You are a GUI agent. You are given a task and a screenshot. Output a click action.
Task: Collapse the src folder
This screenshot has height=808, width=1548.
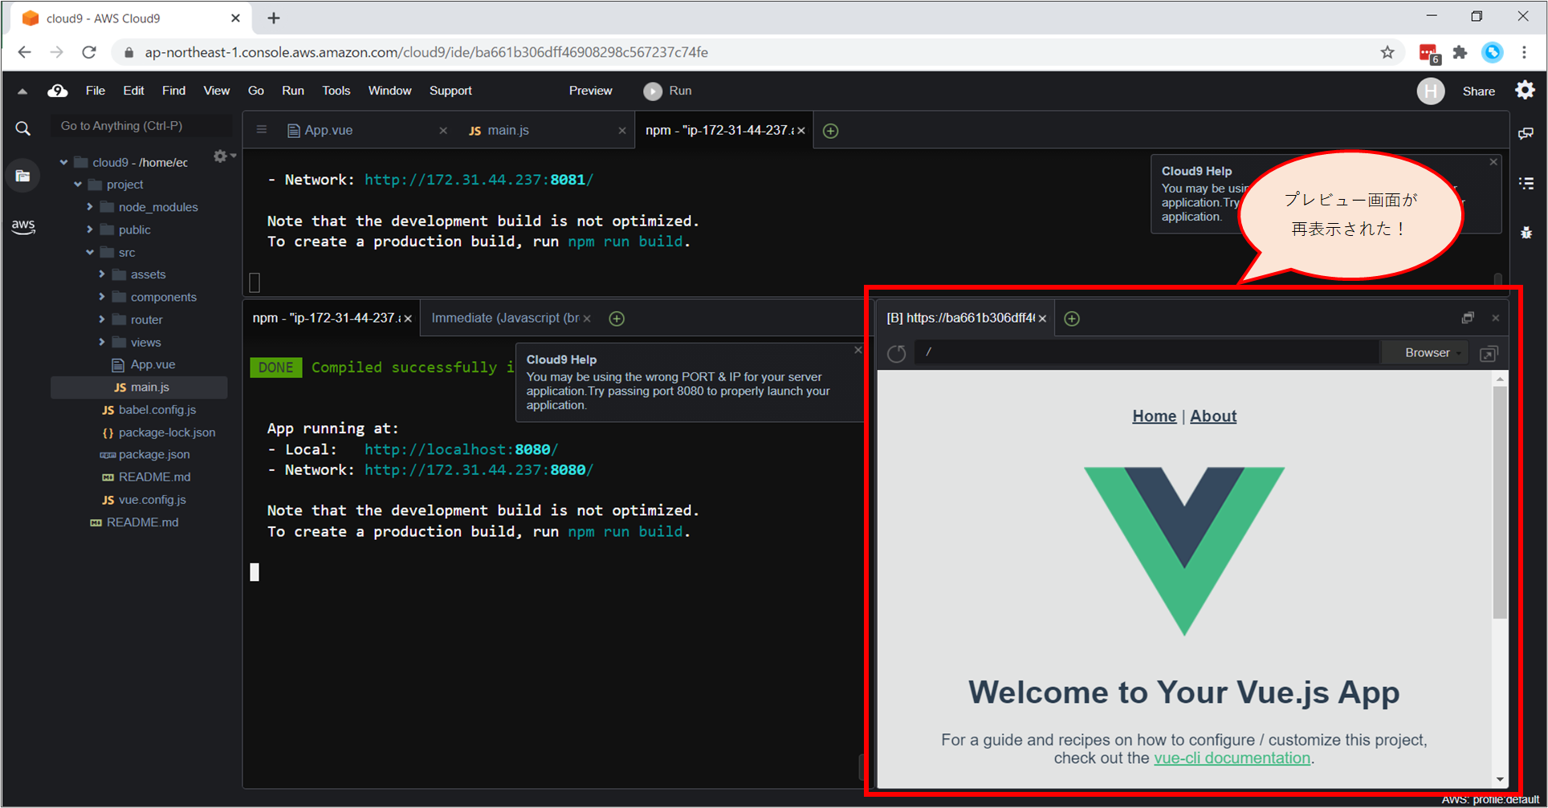click(x=90, y=252)
